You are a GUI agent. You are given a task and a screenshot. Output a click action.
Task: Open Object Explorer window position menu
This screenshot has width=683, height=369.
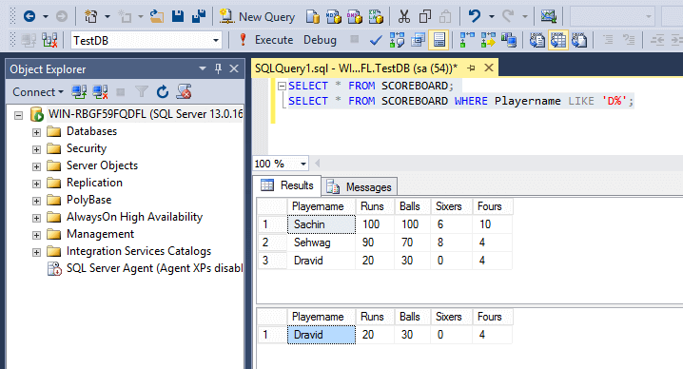(202, 68)
